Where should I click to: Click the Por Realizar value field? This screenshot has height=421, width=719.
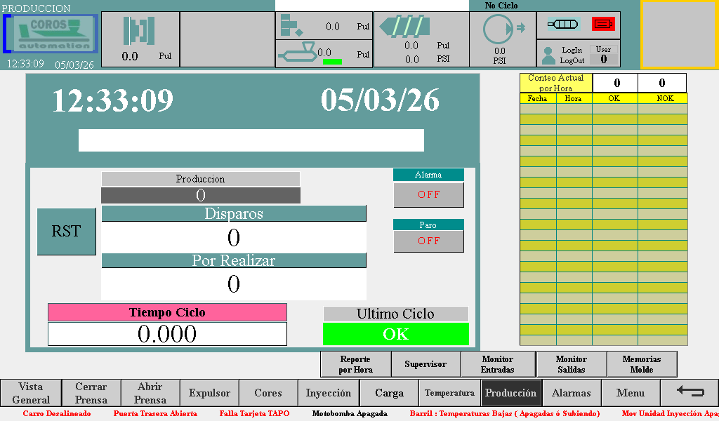point(234,284)
